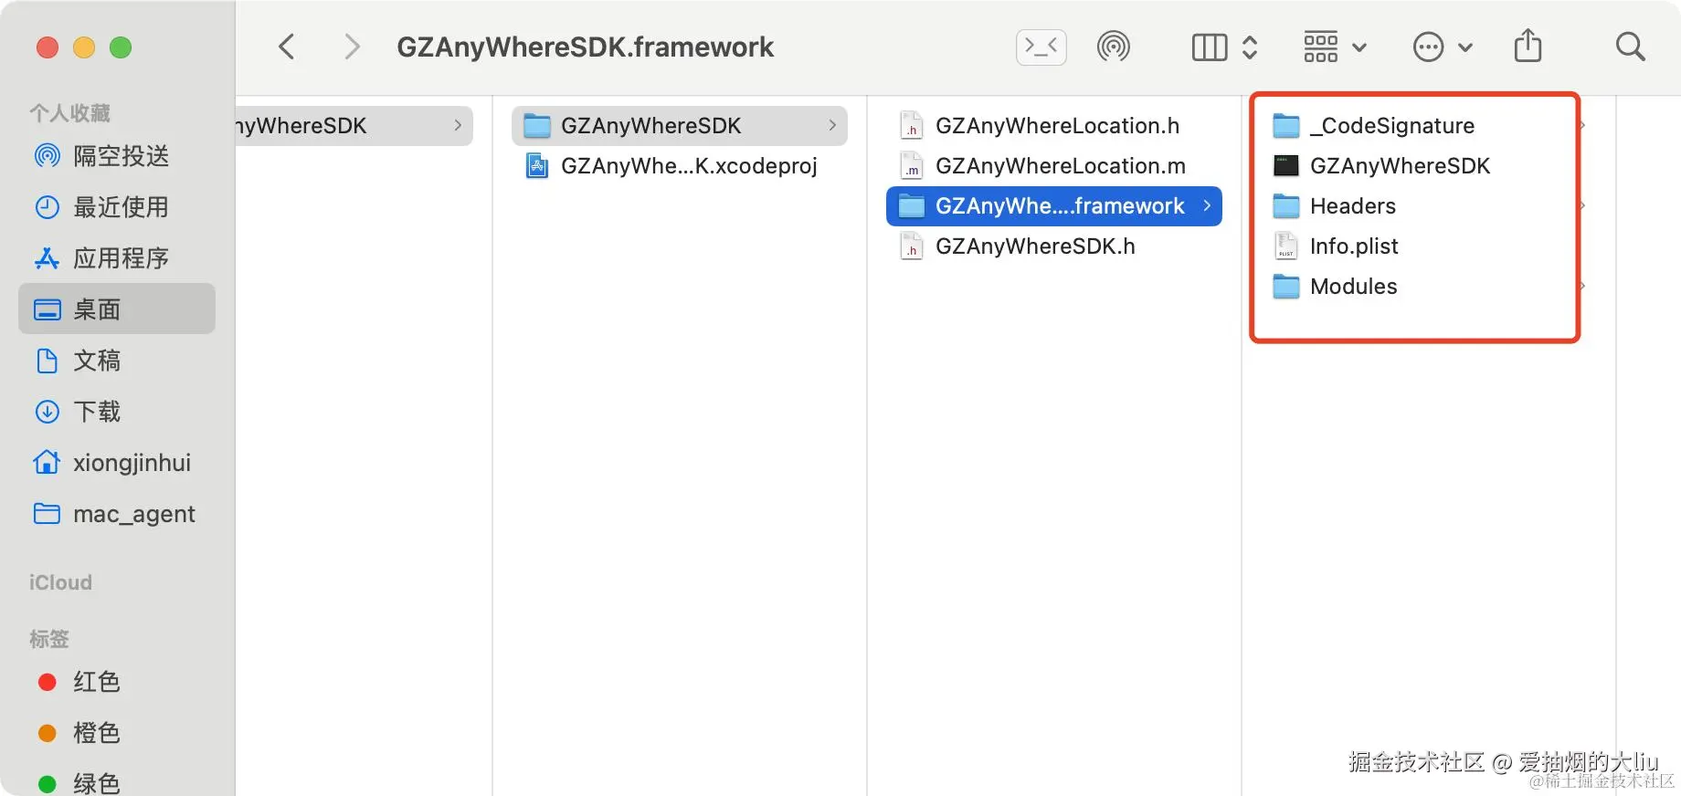Expand chevron of GZAnyWhereSDK folder row
Screen dimensions: 1681x796
click(x=832, y=125)
